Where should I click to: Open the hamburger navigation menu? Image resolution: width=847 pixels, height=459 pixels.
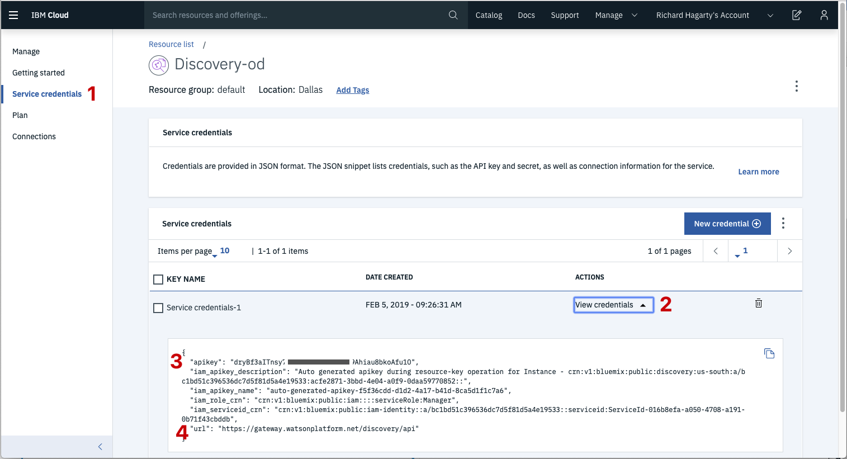coord(13,15)
